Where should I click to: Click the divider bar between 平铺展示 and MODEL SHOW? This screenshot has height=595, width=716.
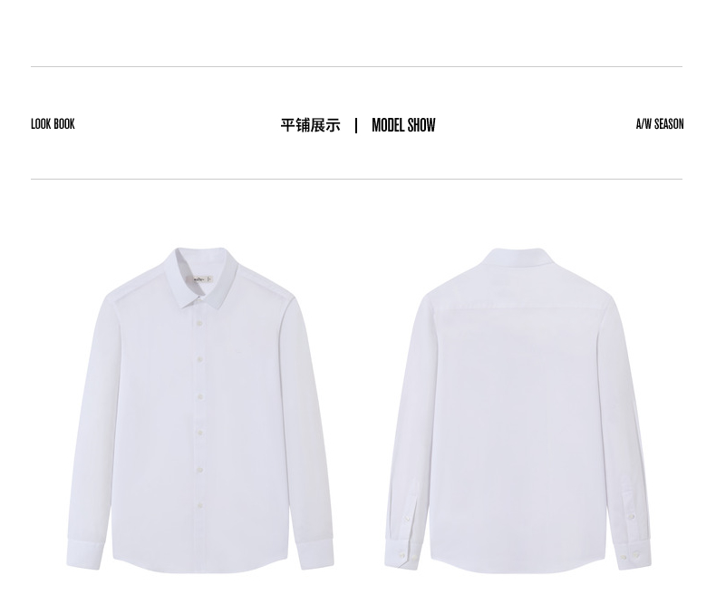[356, 125]
